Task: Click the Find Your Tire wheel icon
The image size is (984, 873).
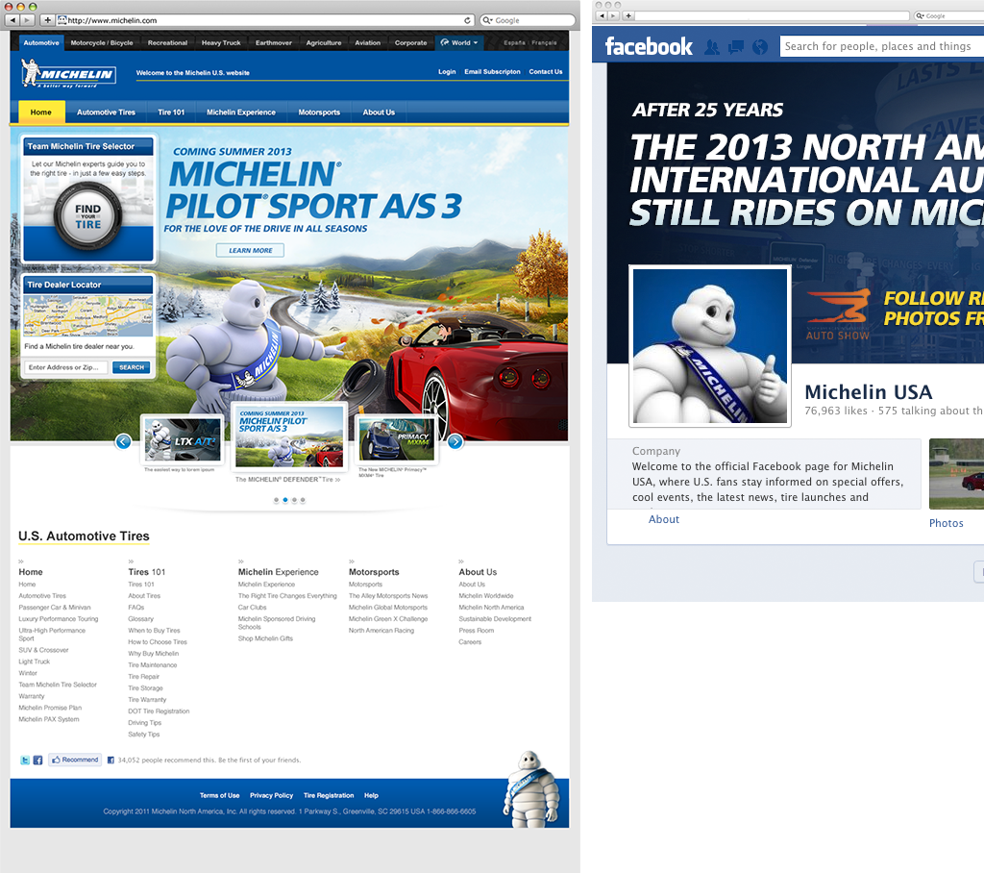Action: click(x=87, y=216)
